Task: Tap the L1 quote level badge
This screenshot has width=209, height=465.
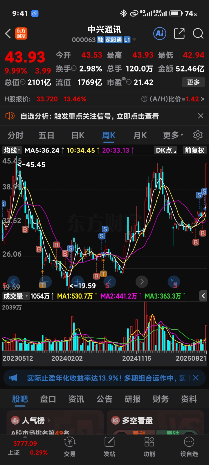Action: (x=127, y=40)
